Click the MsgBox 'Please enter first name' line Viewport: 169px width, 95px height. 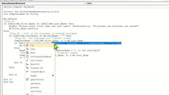pyautogui.click(x=74, y=26)
